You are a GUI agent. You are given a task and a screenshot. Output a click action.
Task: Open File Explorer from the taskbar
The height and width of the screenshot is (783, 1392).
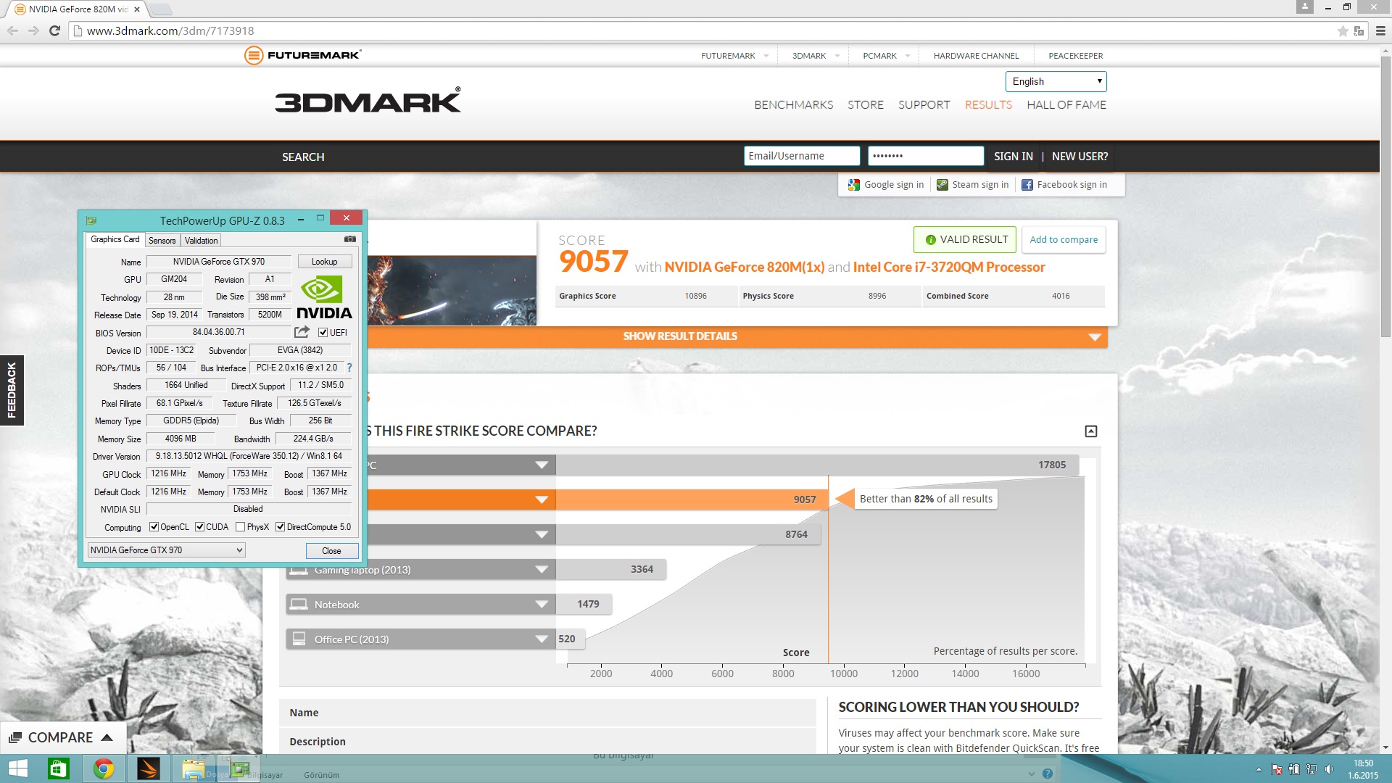(193, 768)
